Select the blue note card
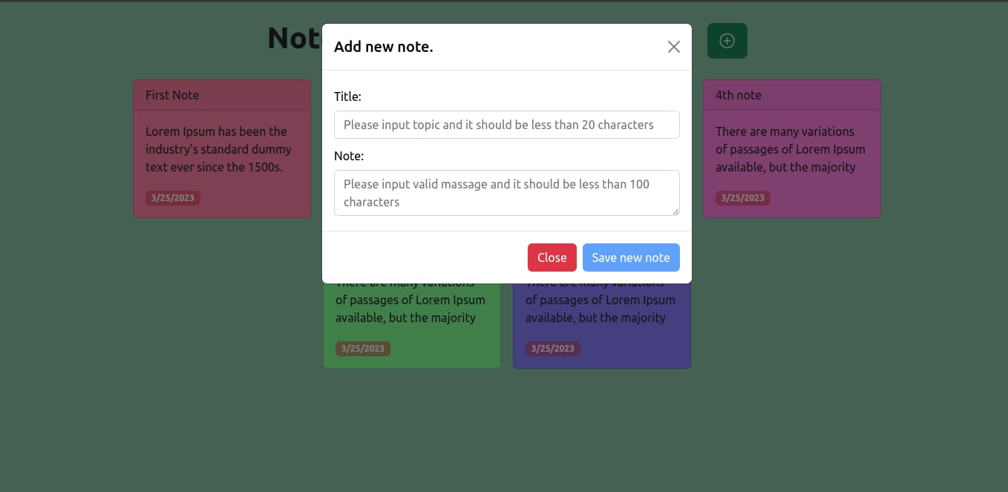 pos(601,327)
